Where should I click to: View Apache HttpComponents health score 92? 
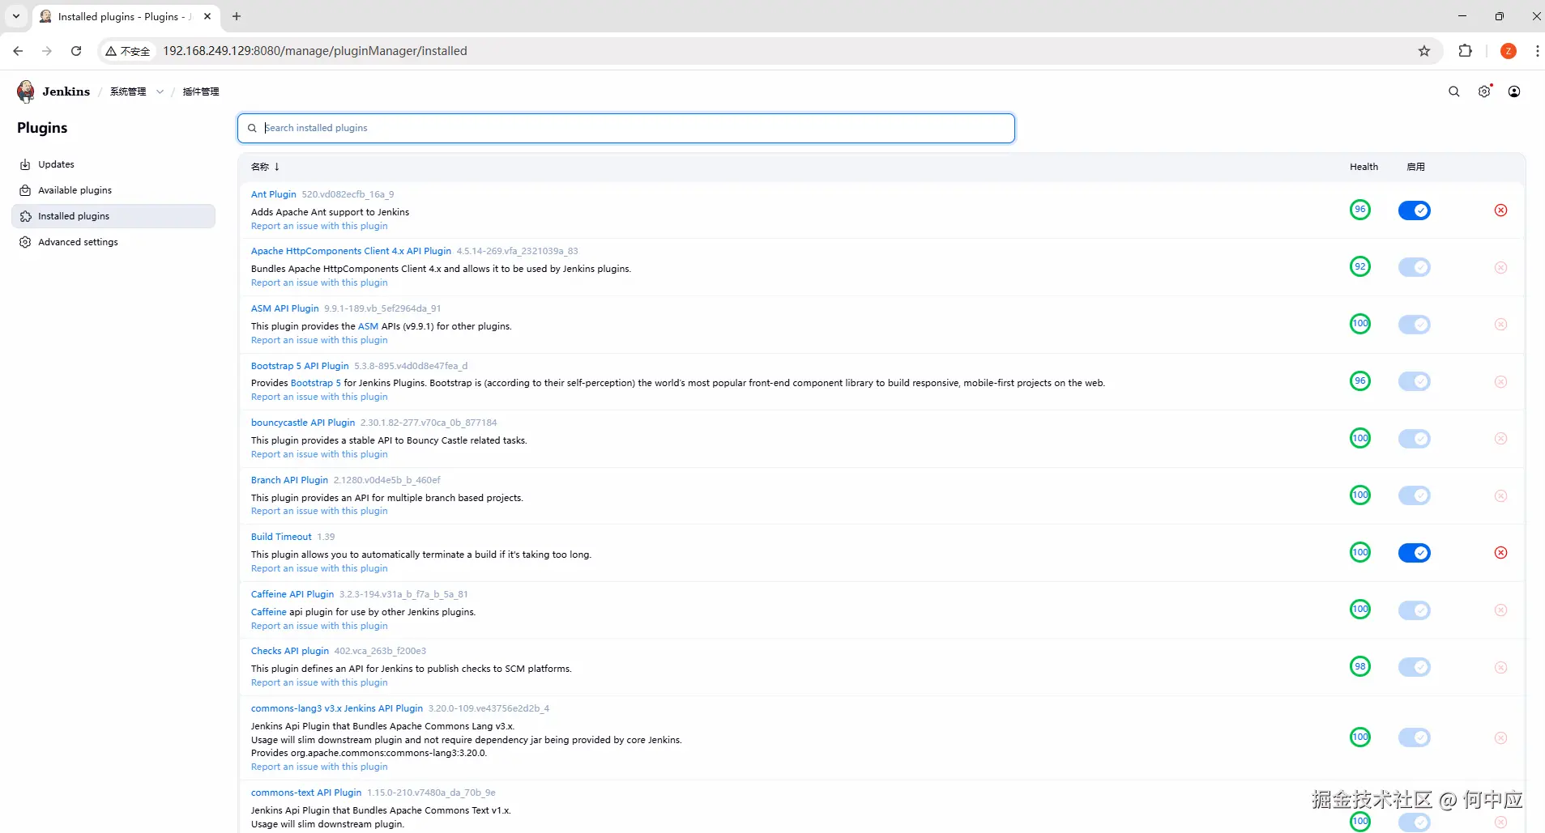click(x=1360, y=266)
